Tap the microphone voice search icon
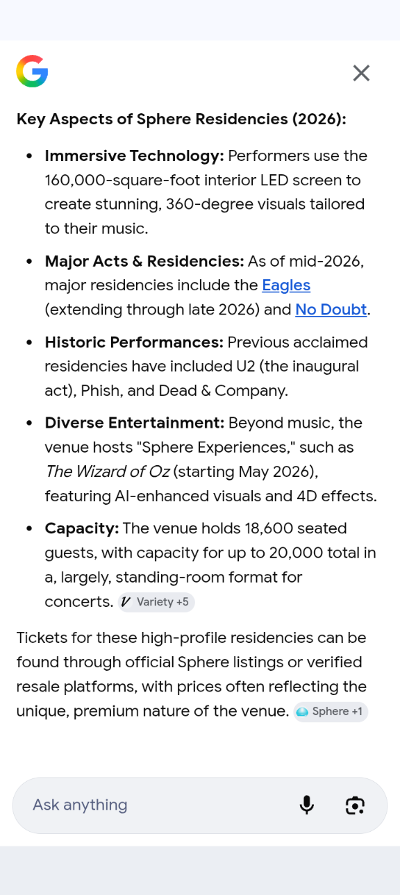400x895 pixels. coord(306,805)
